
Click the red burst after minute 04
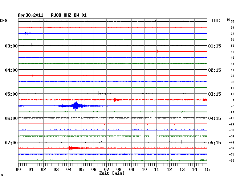click(x=74, y=148)
